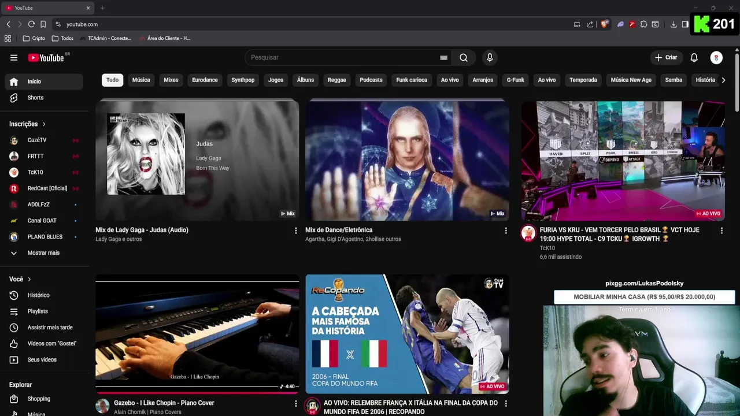Open the purple ghost extension icon
The image size is (740, 416).
620,24
